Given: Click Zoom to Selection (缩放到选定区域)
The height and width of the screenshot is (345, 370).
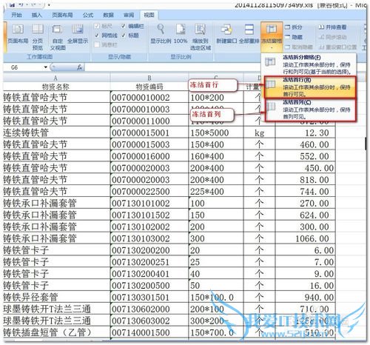Looking at the screenshot, I should coord(201,37).
